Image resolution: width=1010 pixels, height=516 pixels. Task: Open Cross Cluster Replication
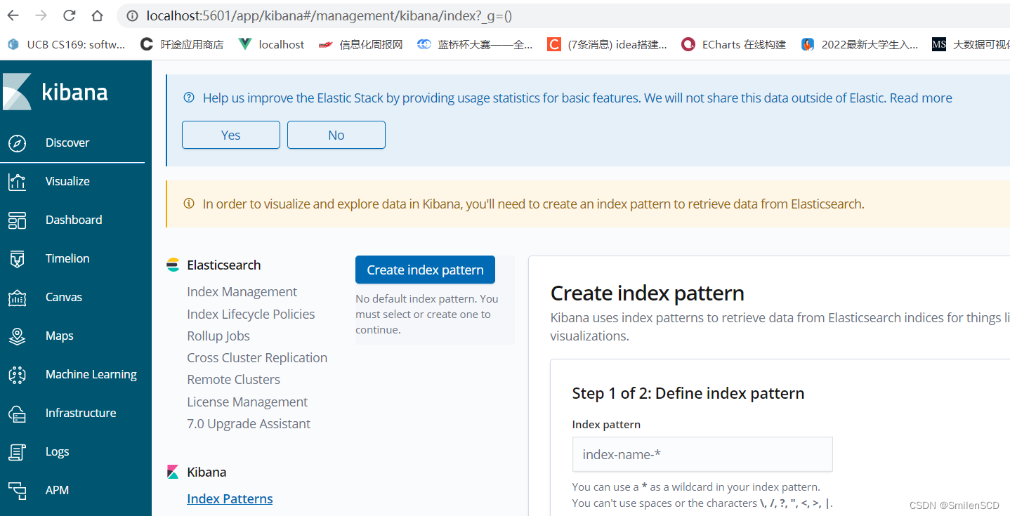pyautogui.click(x=257, y=357)
